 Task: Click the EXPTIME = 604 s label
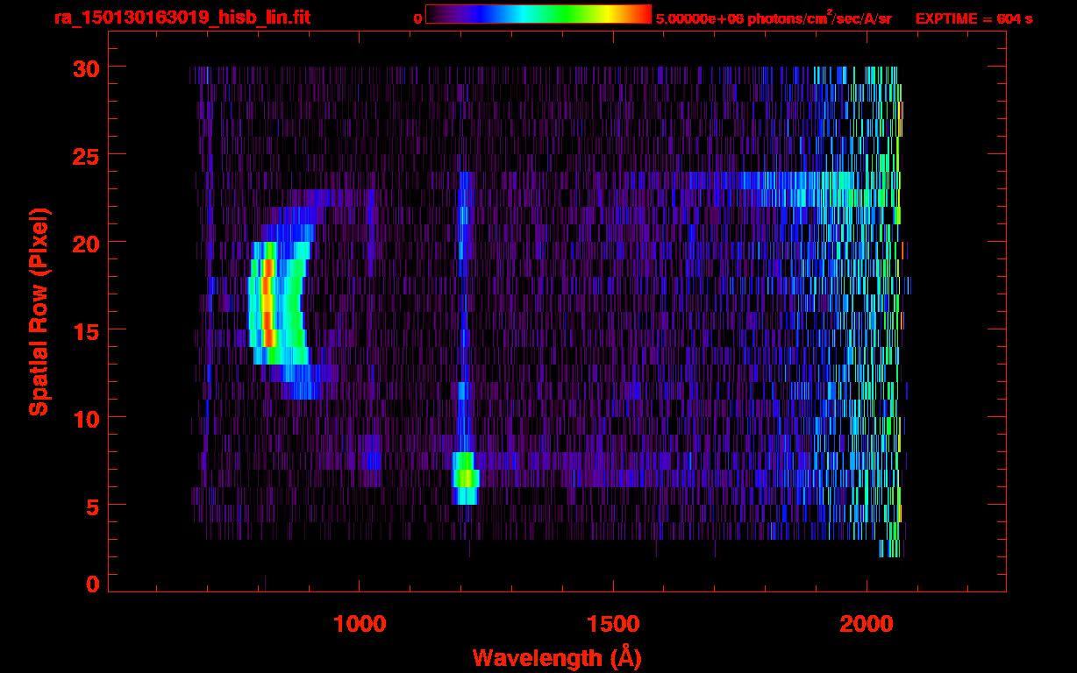click(974, 19)
